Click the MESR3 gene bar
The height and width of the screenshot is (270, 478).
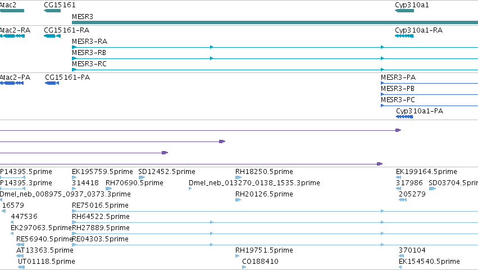point(275,22)
